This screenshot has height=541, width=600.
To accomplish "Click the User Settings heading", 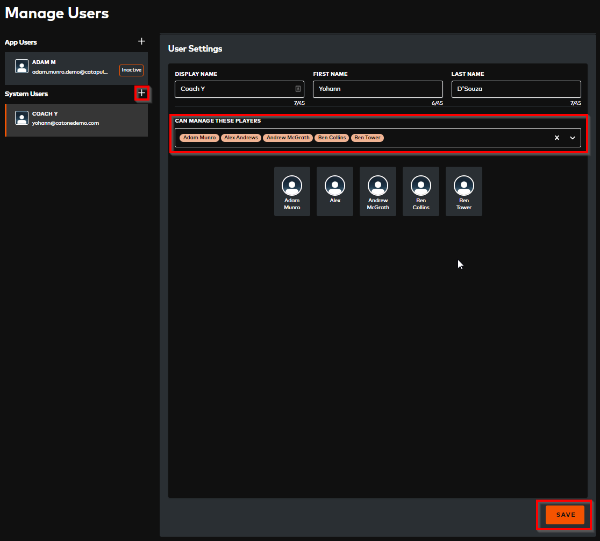I will (195, 49).
